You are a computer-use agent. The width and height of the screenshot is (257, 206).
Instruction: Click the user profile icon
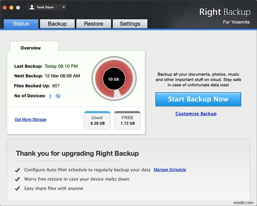(32, 7)
